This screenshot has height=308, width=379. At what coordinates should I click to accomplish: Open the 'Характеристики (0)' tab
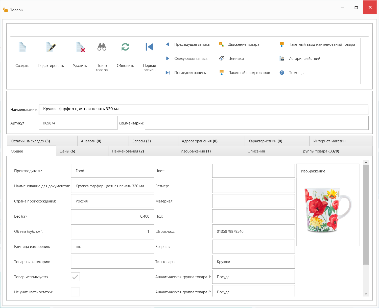coord(277,141)
